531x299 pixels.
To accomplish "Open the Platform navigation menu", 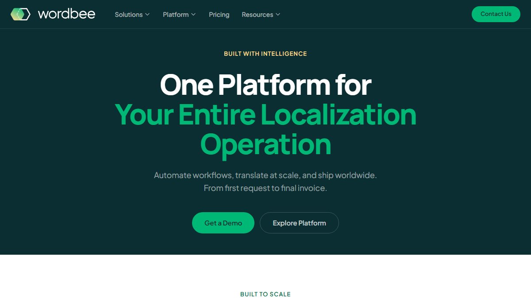I will pos(179,15).
